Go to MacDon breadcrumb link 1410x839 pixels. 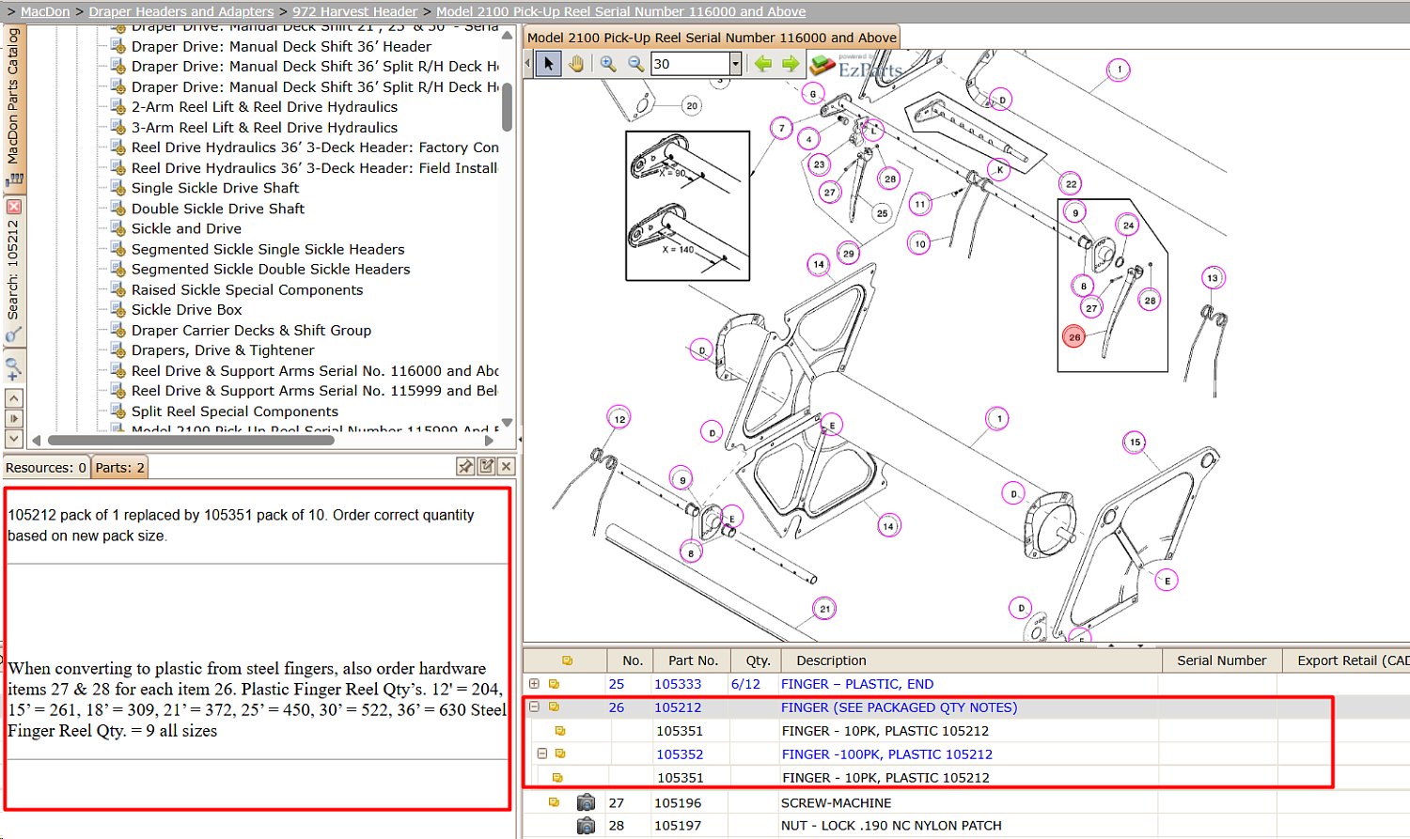[x=45, y=11]
